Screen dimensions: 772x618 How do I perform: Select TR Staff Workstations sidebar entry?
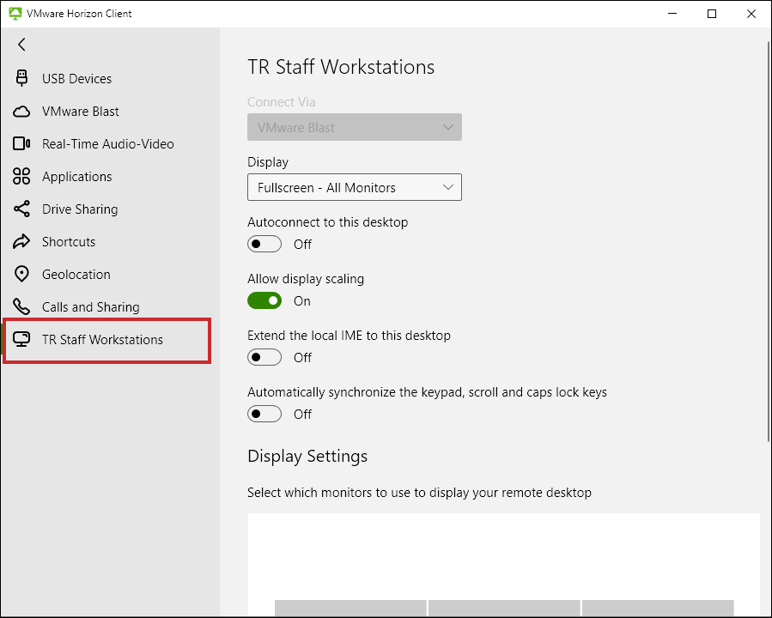(107, 341)
